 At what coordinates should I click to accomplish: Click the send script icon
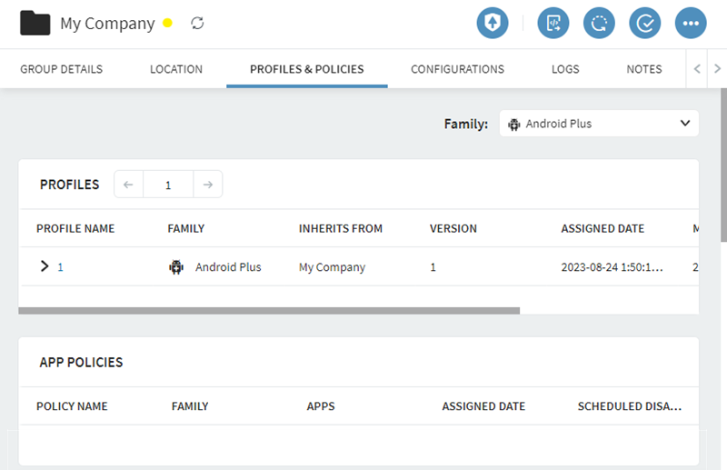(x=553, y=24)
